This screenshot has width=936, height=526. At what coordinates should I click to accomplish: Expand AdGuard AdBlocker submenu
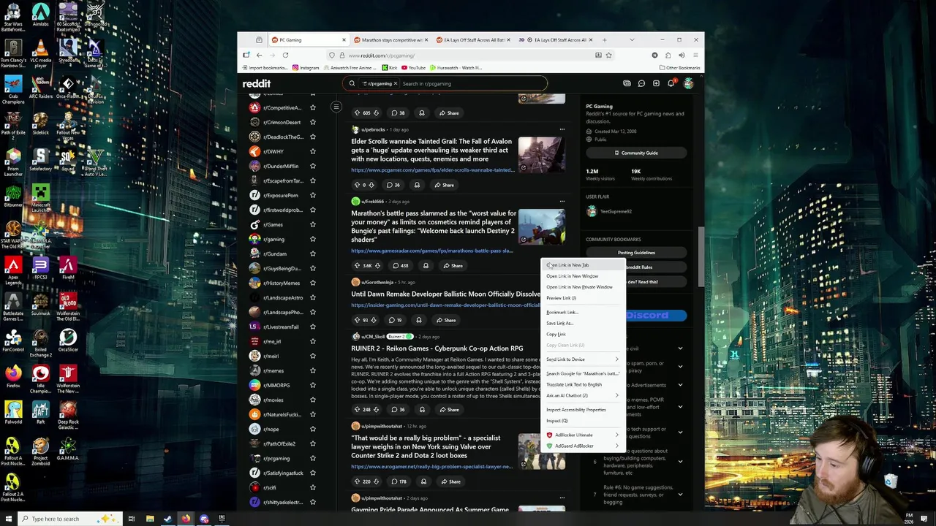click(x=583, y=446)
